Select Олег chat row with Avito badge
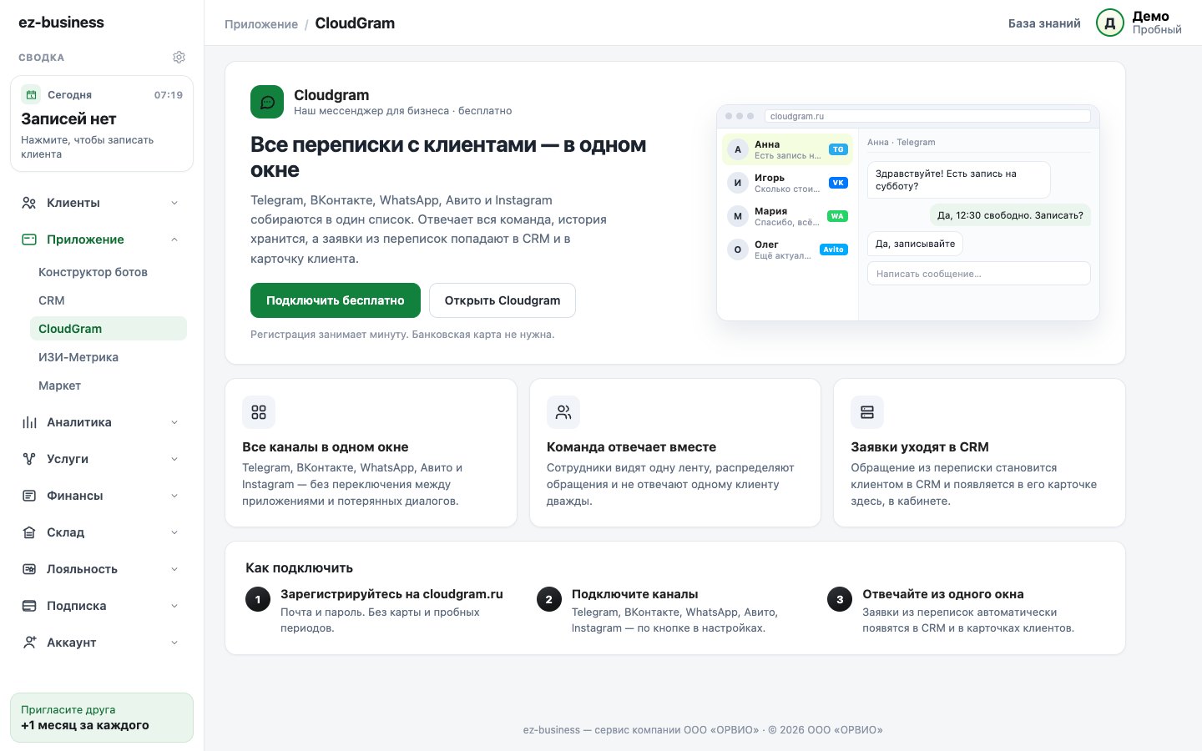 788,249
